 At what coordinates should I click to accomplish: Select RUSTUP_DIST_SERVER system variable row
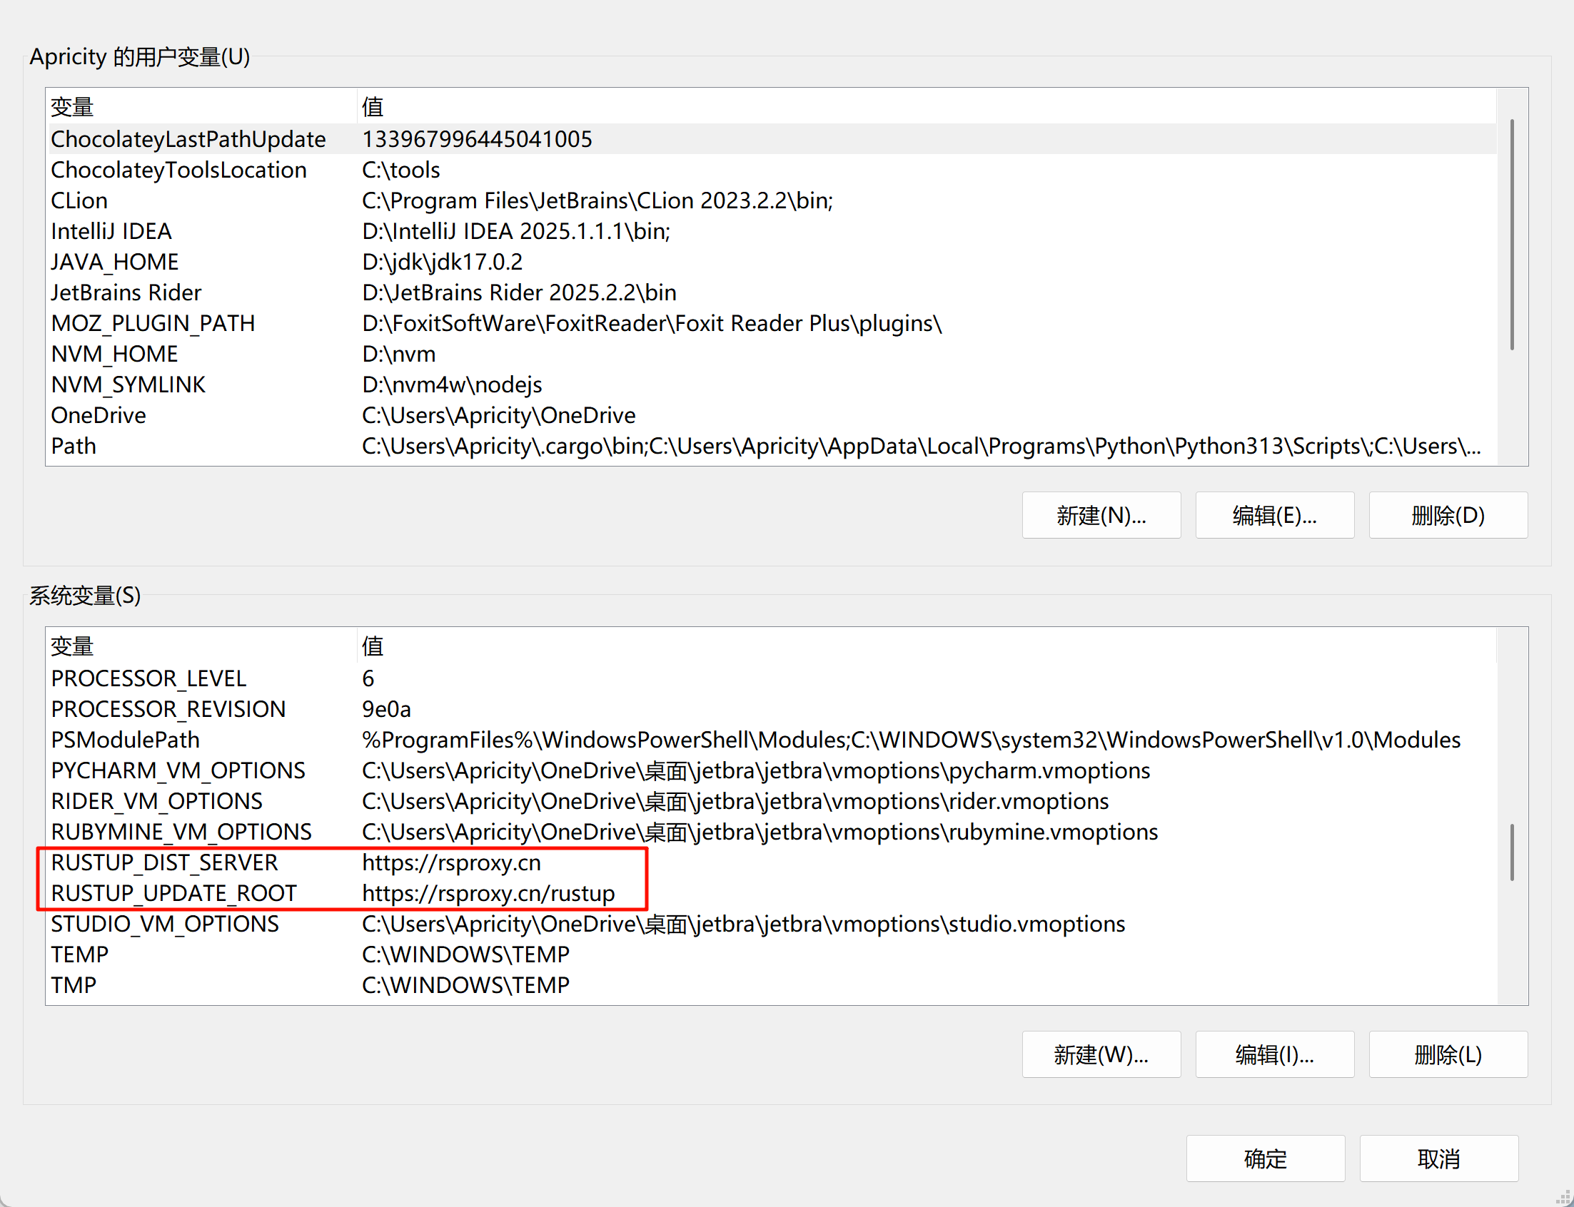[x=165, y=863]
